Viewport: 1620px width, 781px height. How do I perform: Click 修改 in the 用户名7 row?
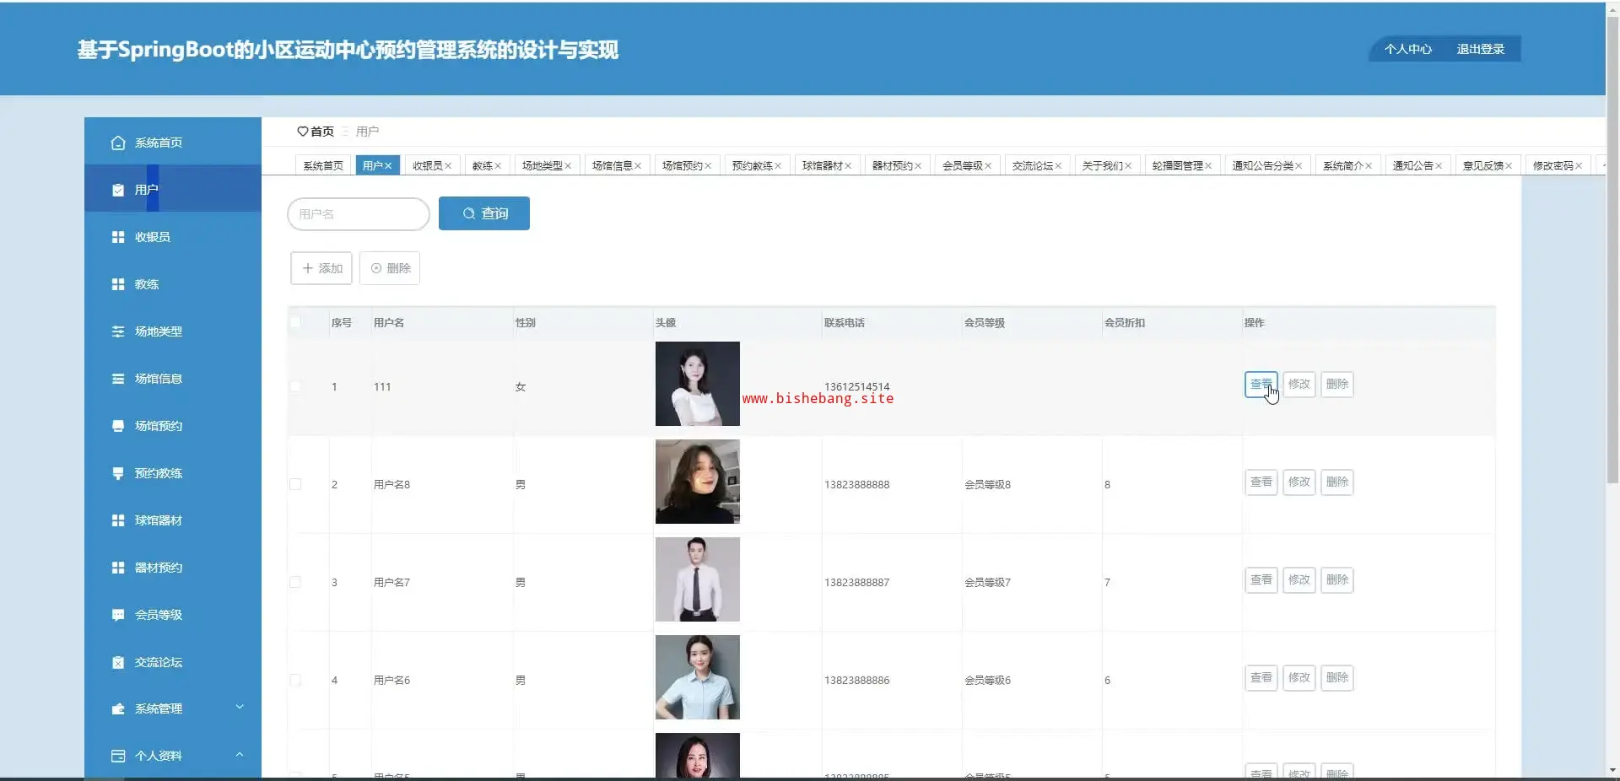[1299, 580]
